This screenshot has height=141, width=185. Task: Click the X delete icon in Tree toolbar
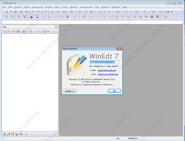8,31
